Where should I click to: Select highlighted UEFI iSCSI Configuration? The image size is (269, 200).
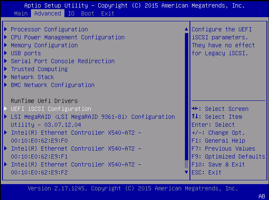click(51, 109)
